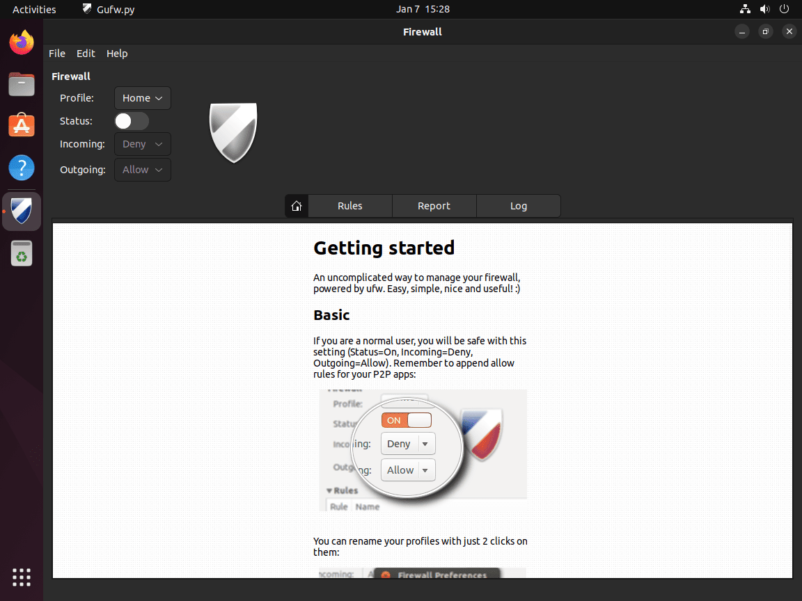Click the network icon in the top bar
The height and width of the screenshot is (601, 802).
[x=745, y=9]
